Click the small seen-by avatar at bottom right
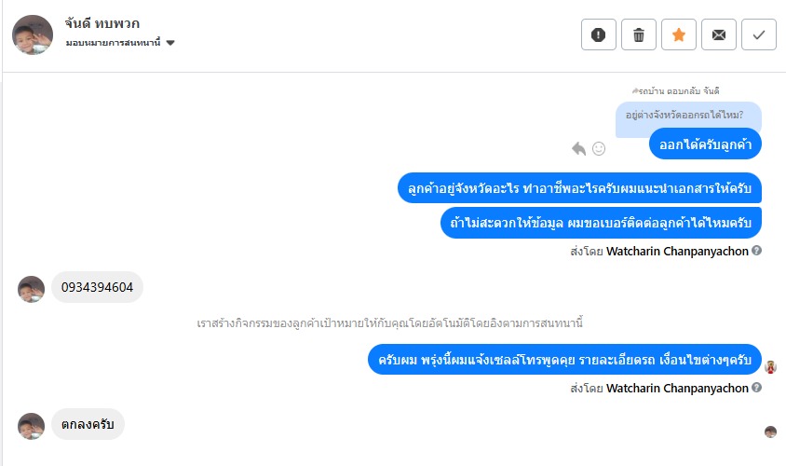The width and height of the screenshot is (786, 466). point(770,432)
